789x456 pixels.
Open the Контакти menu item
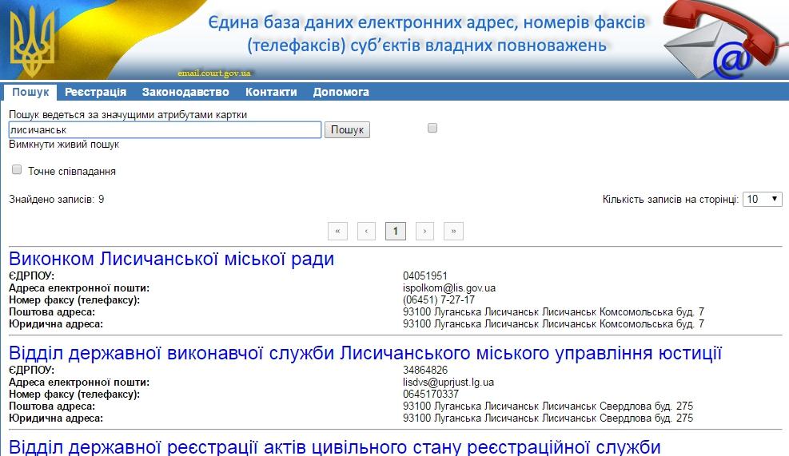(271, 92)
